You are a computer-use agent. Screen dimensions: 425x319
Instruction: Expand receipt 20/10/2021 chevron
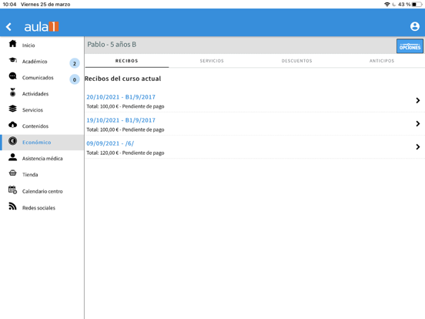[417, 100]
